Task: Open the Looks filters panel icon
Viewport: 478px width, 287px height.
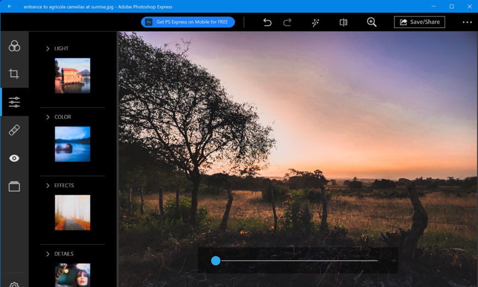Action: coord(14,46)
